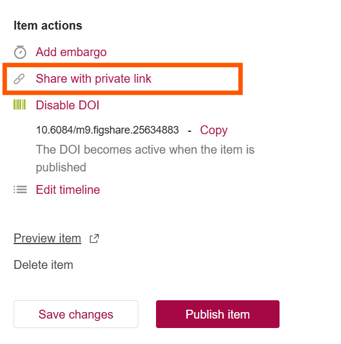Click the Item actions heading
The image size is (341, 344).
(48, 25)
